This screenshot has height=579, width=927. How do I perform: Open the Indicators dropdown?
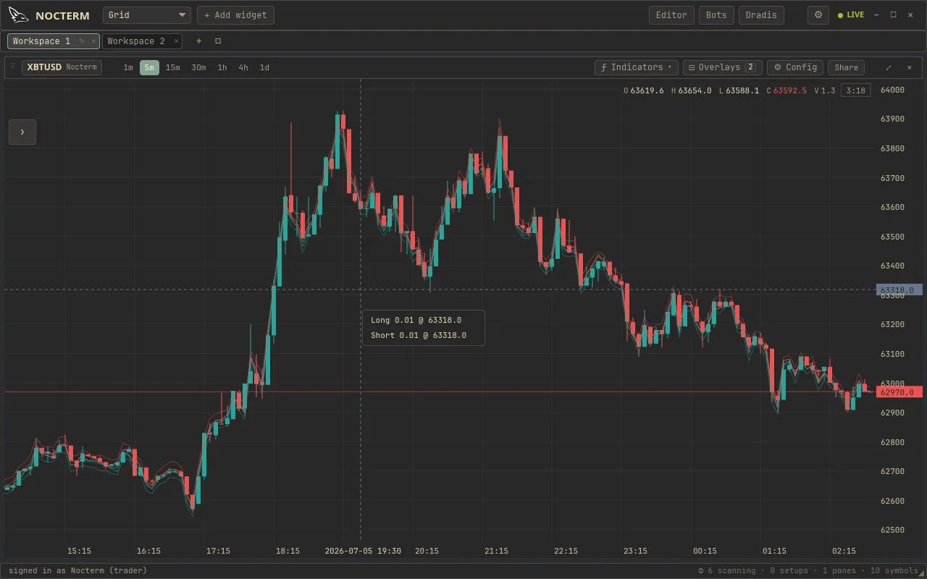(637, 67)
